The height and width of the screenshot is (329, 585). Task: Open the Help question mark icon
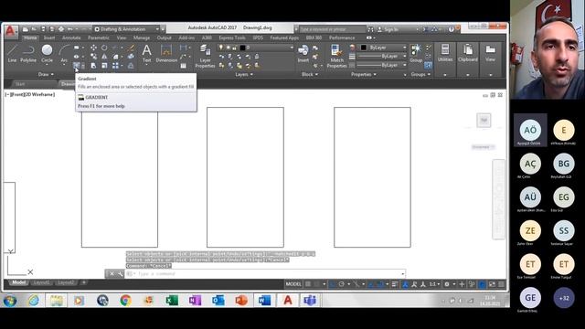tap(451, 29)
